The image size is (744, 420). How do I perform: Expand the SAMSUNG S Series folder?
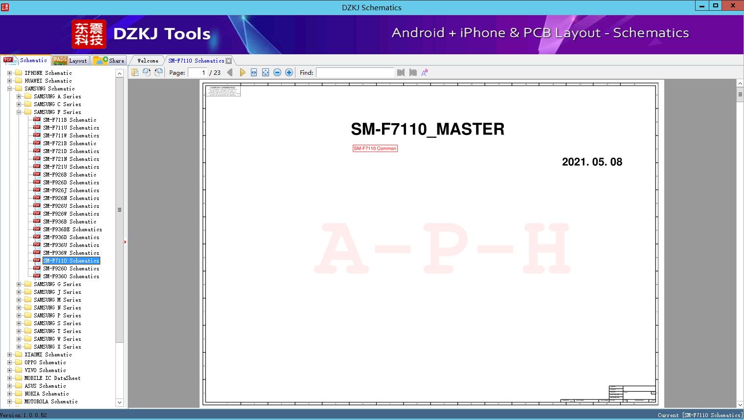coord(19,323)
